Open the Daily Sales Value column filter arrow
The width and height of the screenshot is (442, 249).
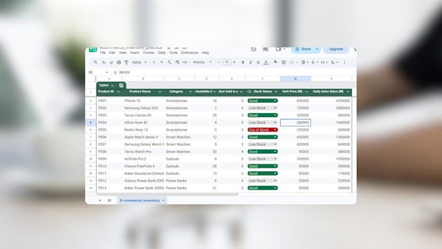348,92
